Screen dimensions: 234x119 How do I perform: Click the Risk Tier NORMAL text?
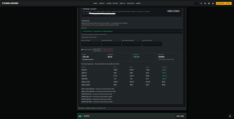(162, 57)
